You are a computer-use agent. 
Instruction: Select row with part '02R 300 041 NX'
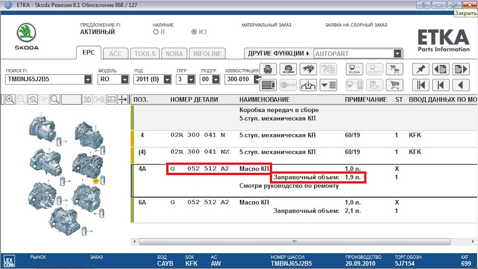click(304, 155)
